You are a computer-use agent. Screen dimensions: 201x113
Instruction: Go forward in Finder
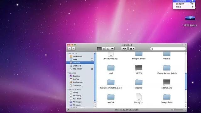(73, 49)
